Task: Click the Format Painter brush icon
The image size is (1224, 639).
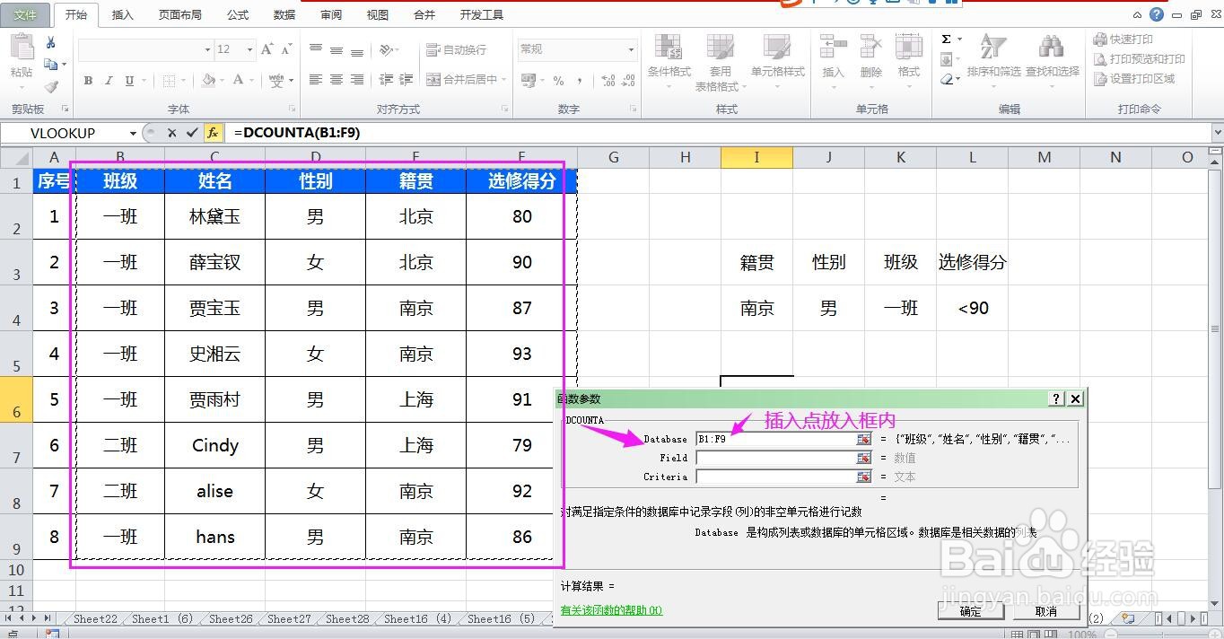Action: (51, 87)
